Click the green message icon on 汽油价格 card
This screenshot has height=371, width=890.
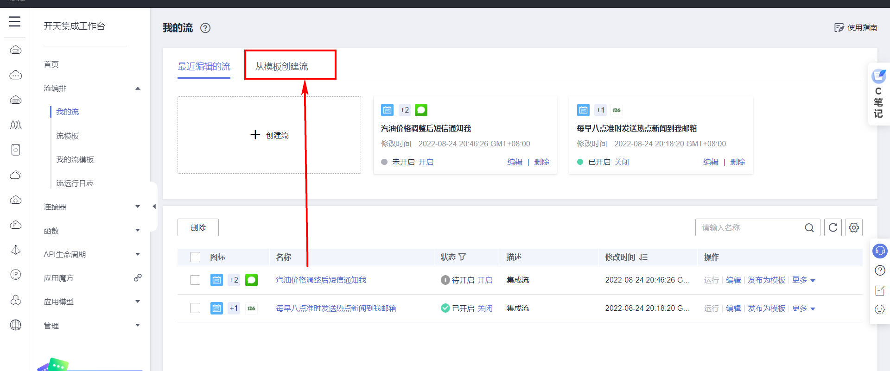pos(421,110)
